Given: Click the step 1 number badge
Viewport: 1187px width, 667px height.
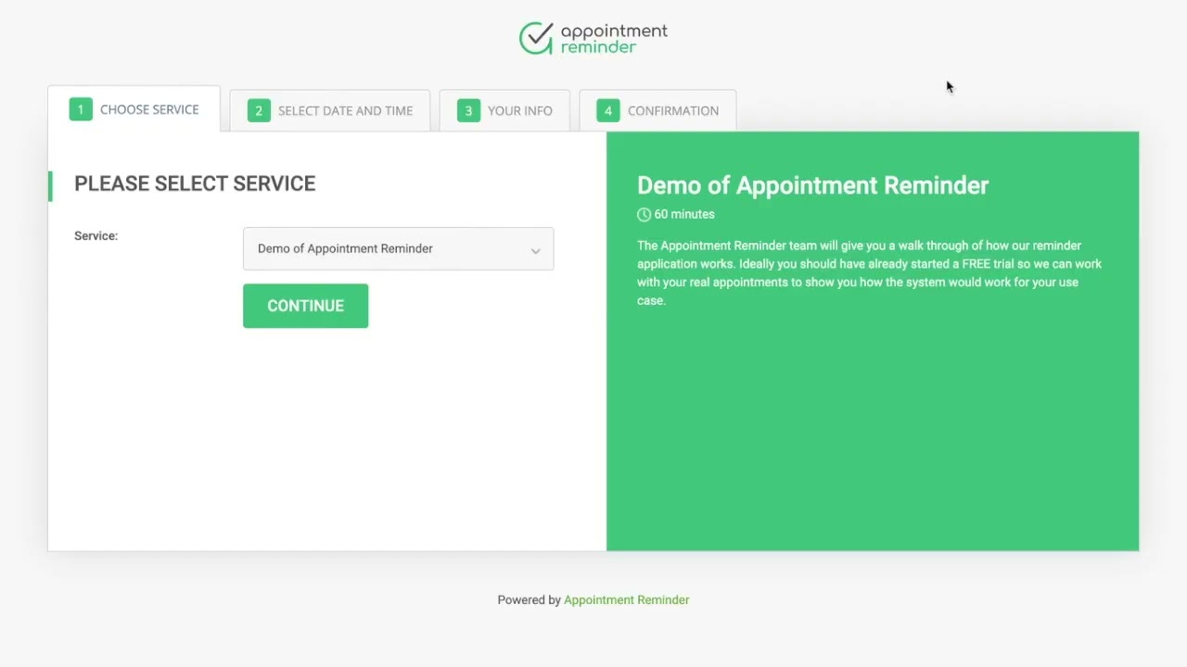Looking at the screenshot, I should 81,109.
